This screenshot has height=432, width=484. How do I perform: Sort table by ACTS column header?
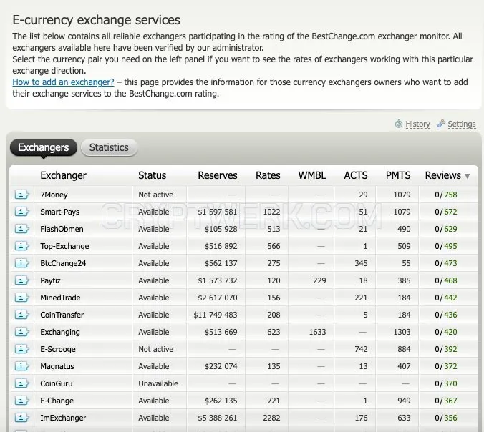356,175
